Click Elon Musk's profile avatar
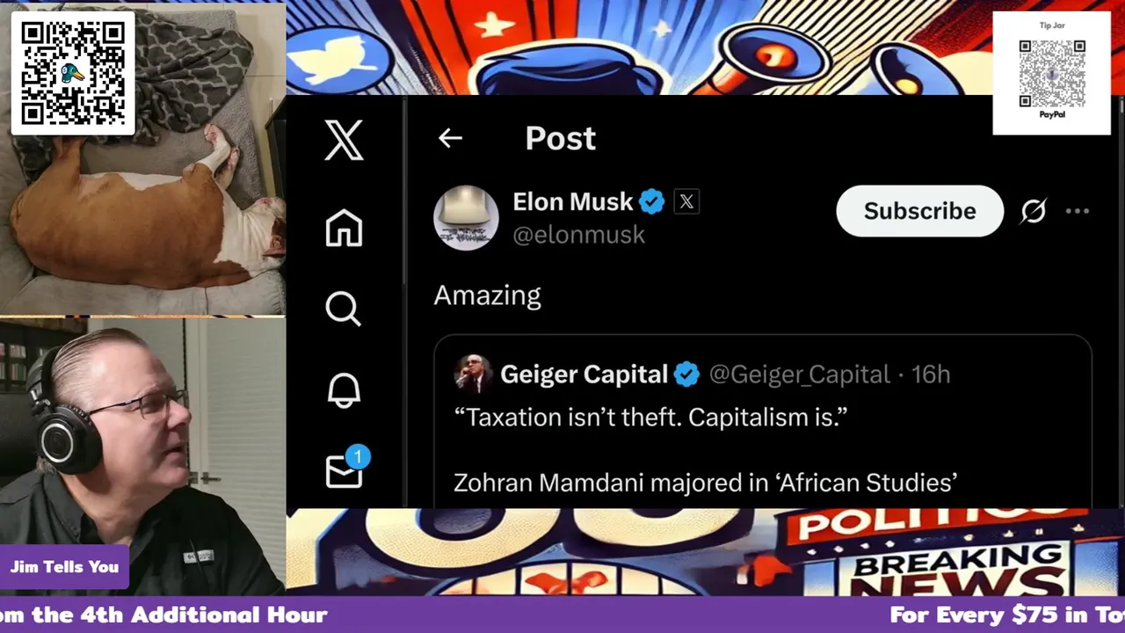Screen dimensions: 1125x633 466,218
